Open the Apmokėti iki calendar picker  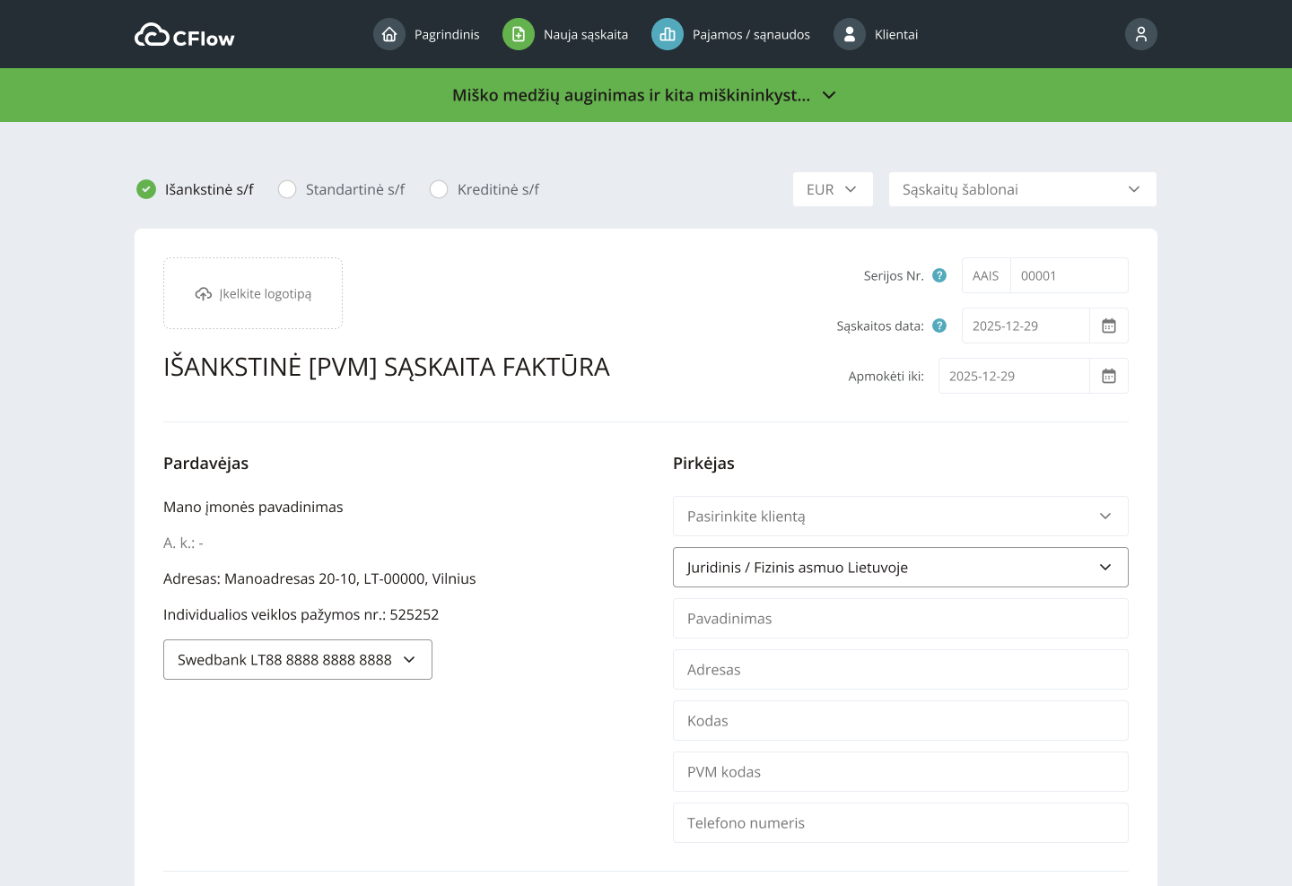[x=1109, y=376]
